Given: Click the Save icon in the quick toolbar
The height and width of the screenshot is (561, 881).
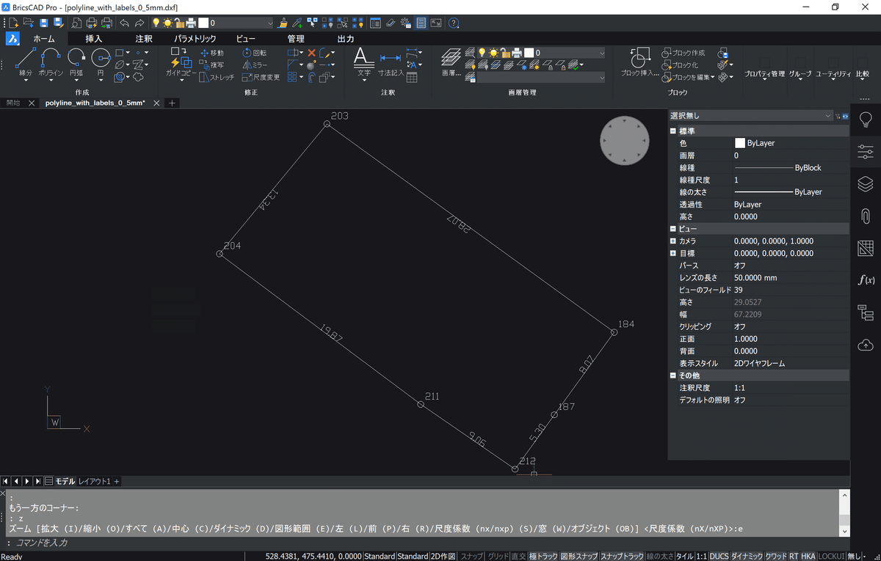Looking at the screenshot, I should pos(45,23).
